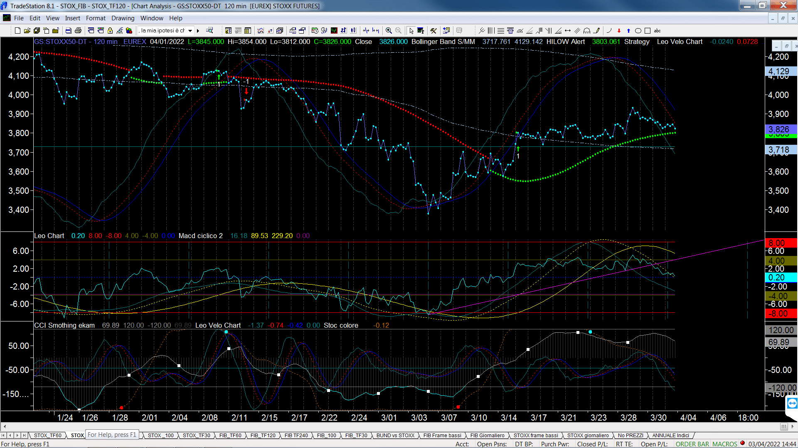
Task: Jump to first workspace tab arrow
Action: (x=3, y=435)
